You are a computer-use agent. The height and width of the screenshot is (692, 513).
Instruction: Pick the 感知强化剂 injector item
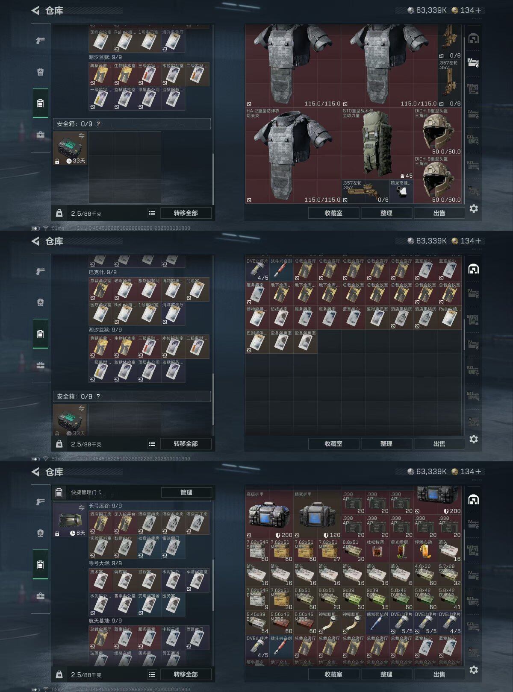pos(377,623)
